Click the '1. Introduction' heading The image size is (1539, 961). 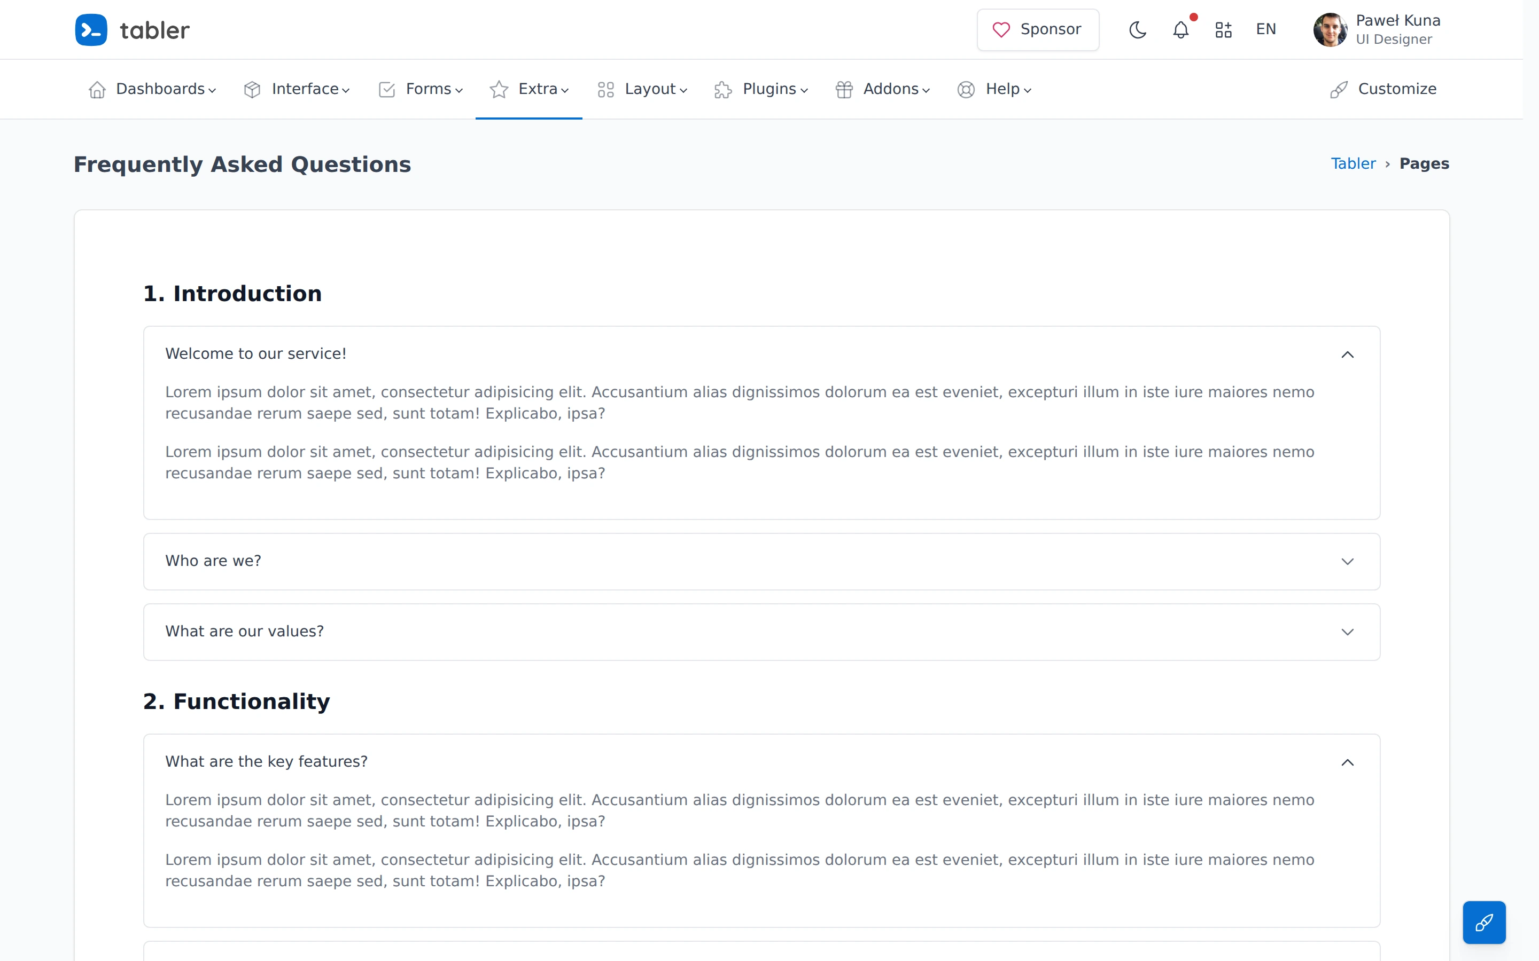click(x=232, y=294)
